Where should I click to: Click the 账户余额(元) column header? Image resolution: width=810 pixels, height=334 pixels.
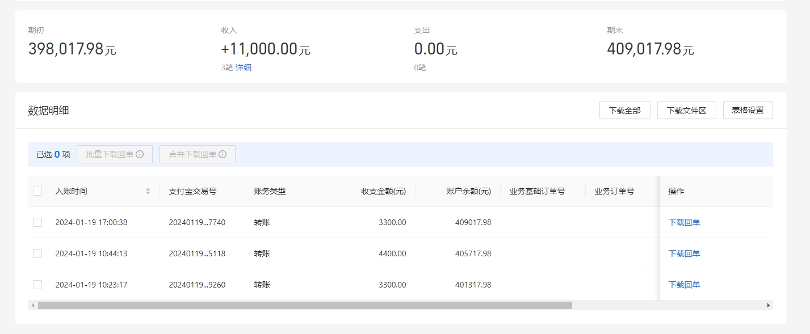coord(469,191)
